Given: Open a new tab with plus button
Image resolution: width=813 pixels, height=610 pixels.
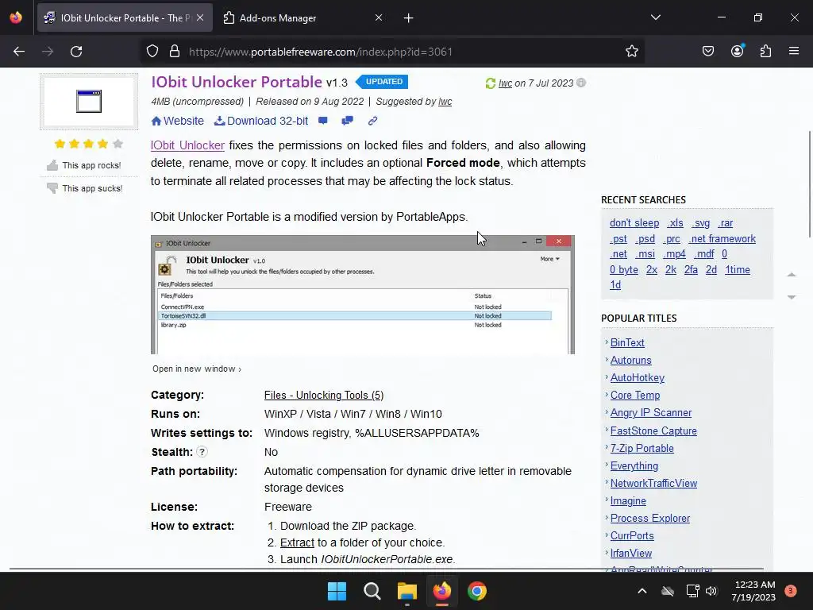Looking at the screenshot, I should coord(409,18).
